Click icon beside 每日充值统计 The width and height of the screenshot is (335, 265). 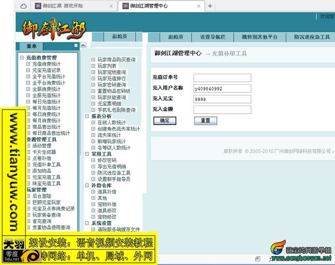point(28,102)
